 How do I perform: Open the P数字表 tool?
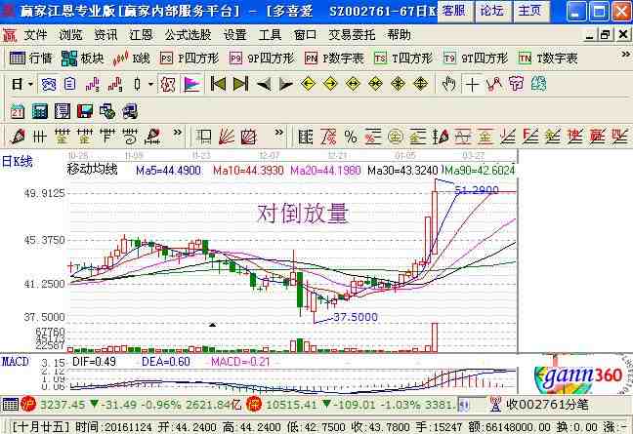pyautogui.click(x=334, y=59)
